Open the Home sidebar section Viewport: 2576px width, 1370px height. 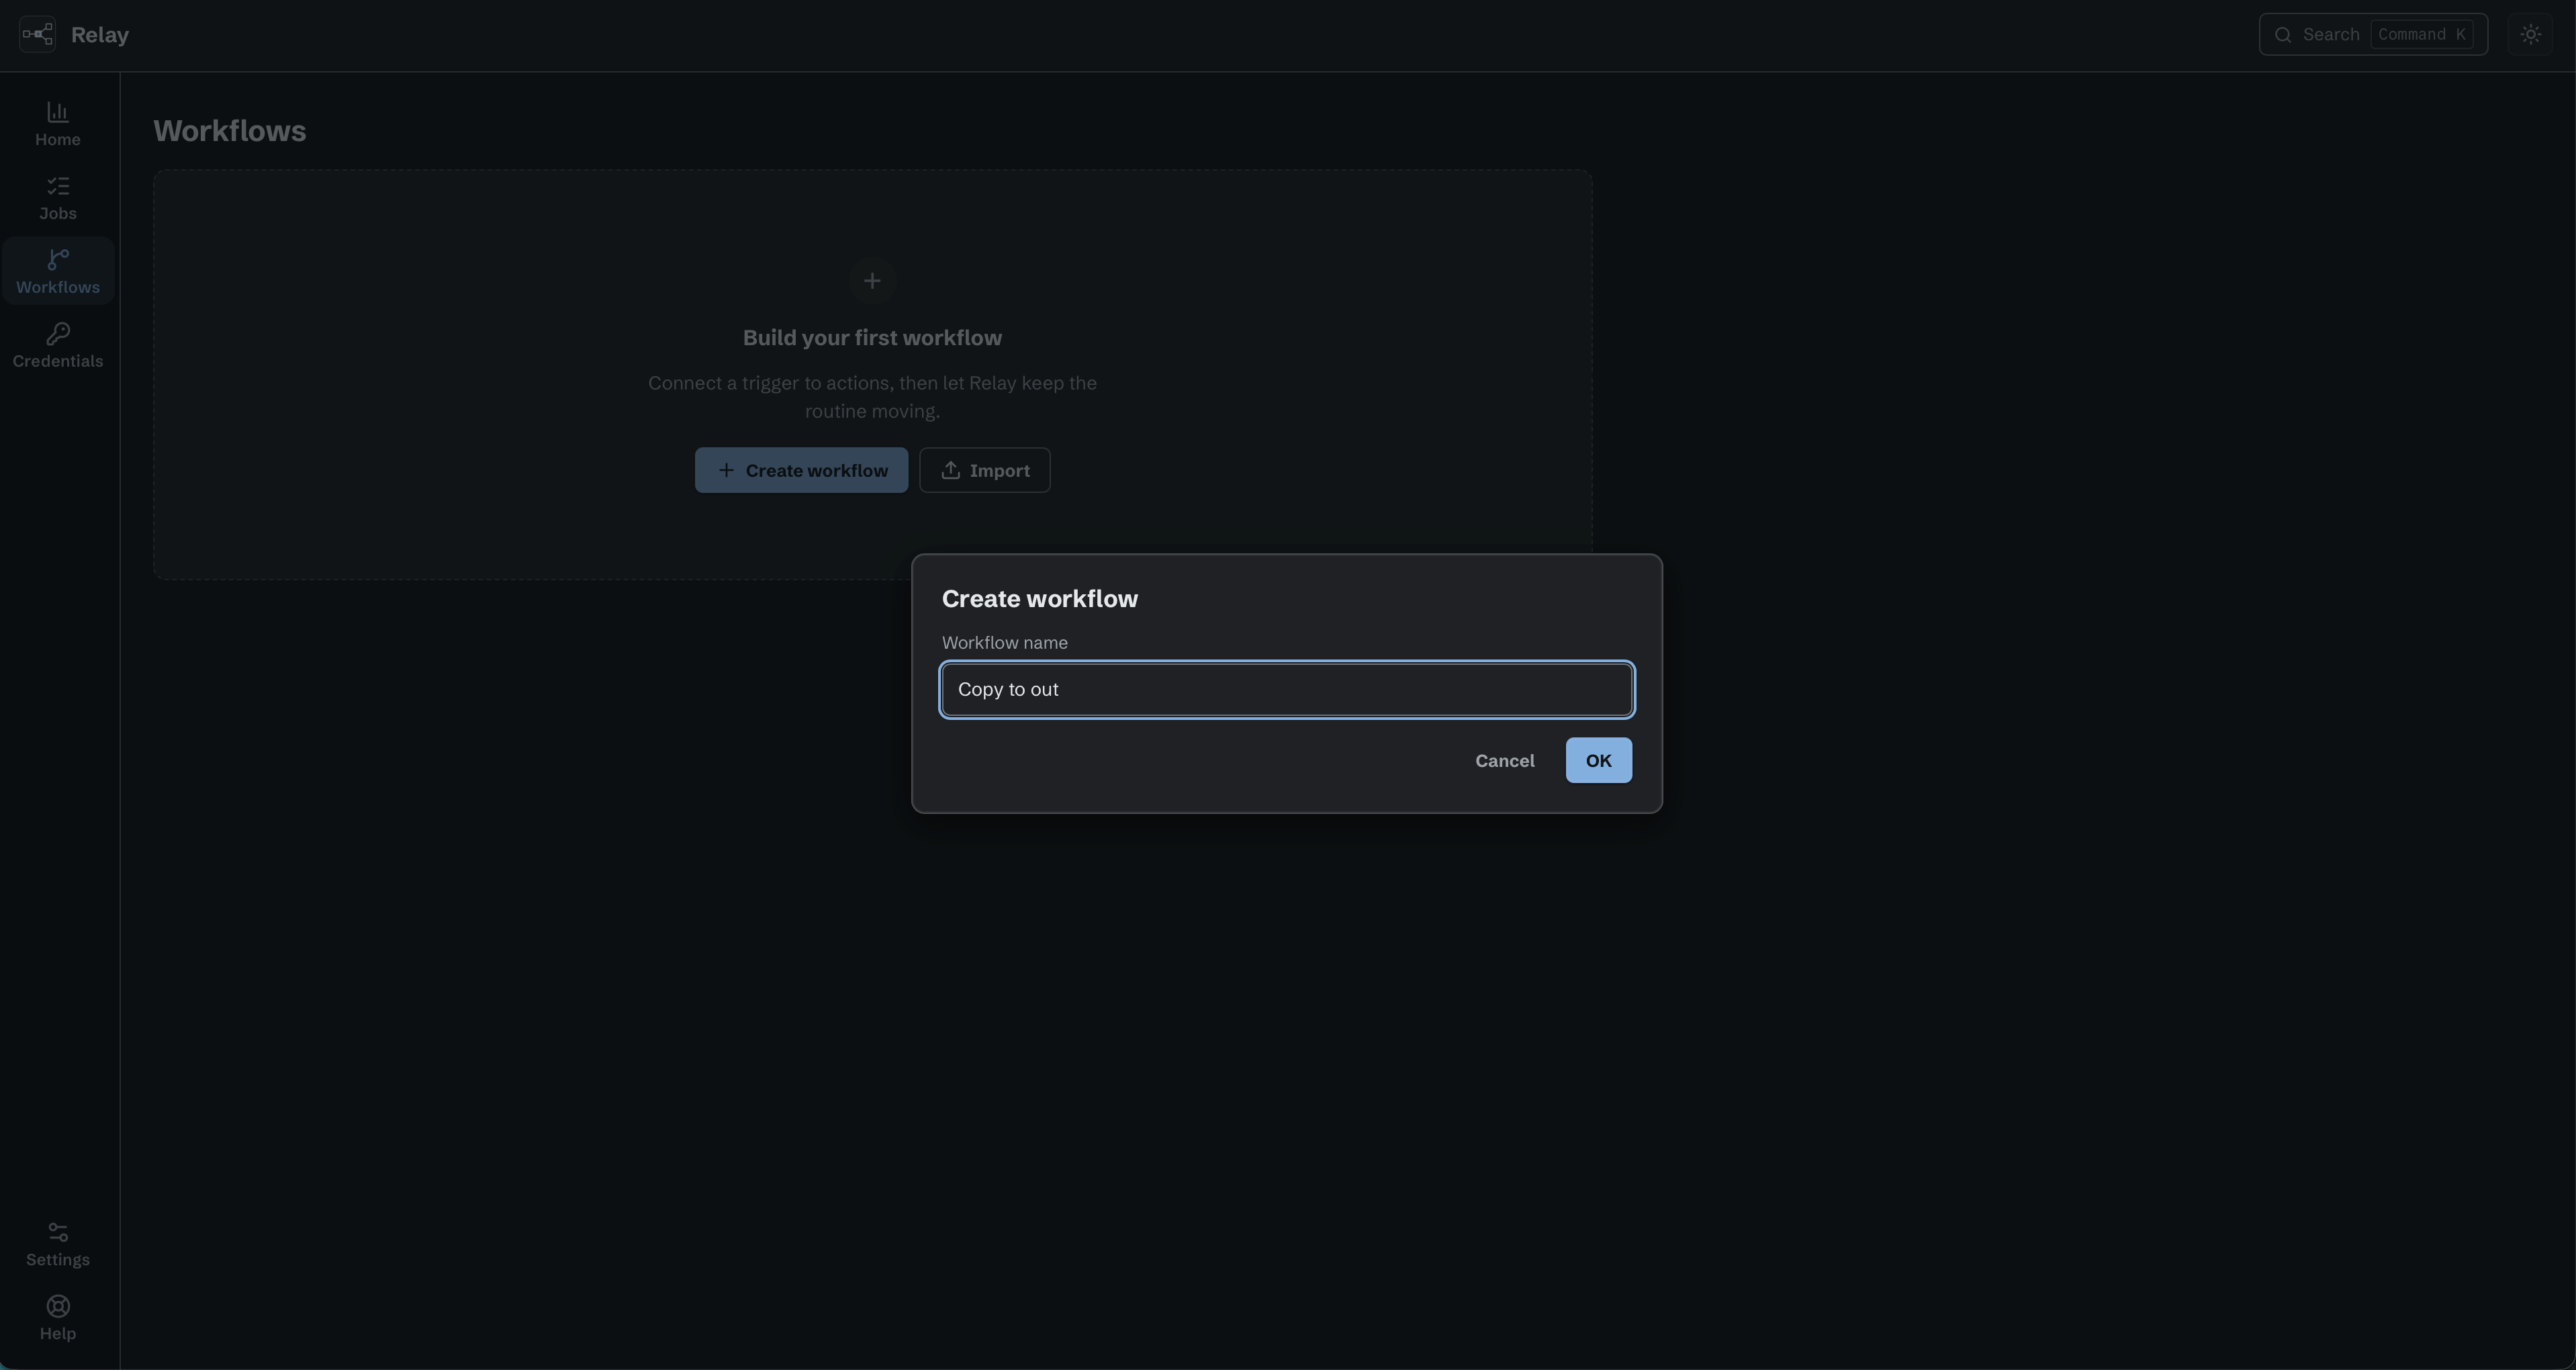coord(58,124)
